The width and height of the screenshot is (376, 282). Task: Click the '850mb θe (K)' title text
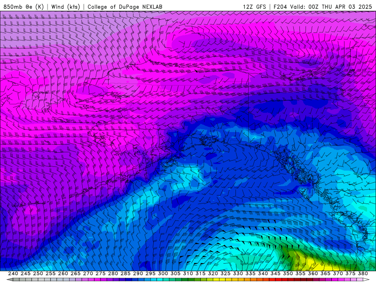pyautogui.click(x=23, y=7)
